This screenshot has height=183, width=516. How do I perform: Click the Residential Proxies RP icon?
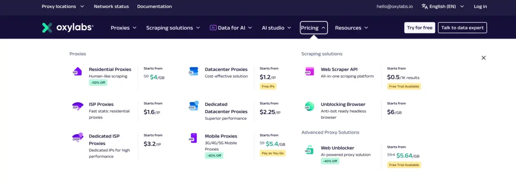click(x=77, y=72)
